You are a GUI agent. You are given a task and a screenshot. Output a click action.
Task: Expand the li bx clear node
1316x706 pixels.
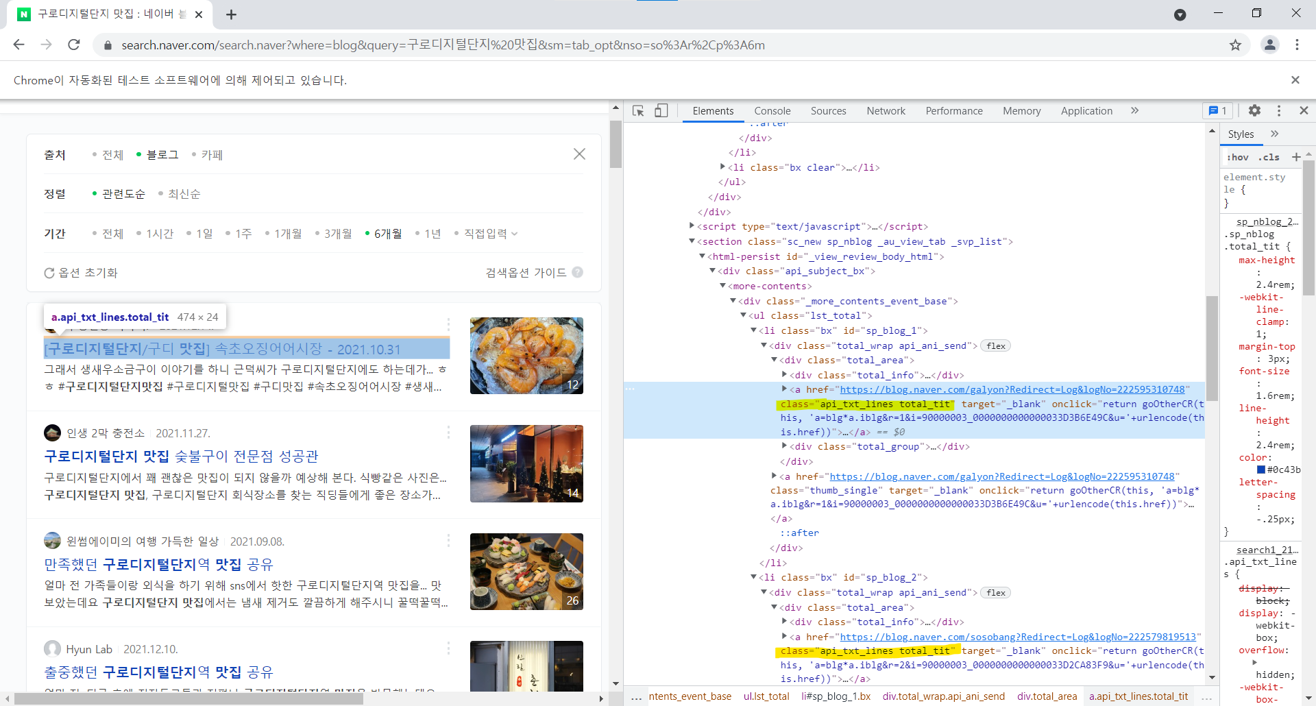(722, 167)
